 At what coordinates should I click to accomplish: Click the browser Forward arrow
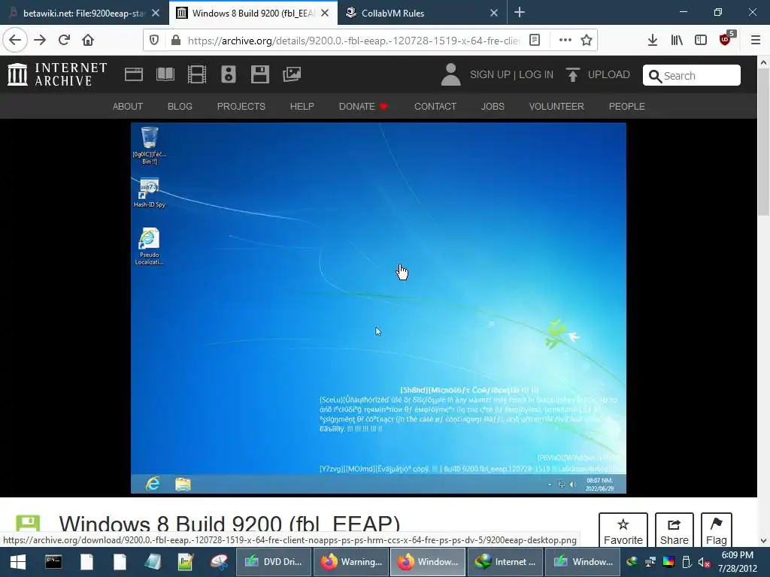[40, 41]
